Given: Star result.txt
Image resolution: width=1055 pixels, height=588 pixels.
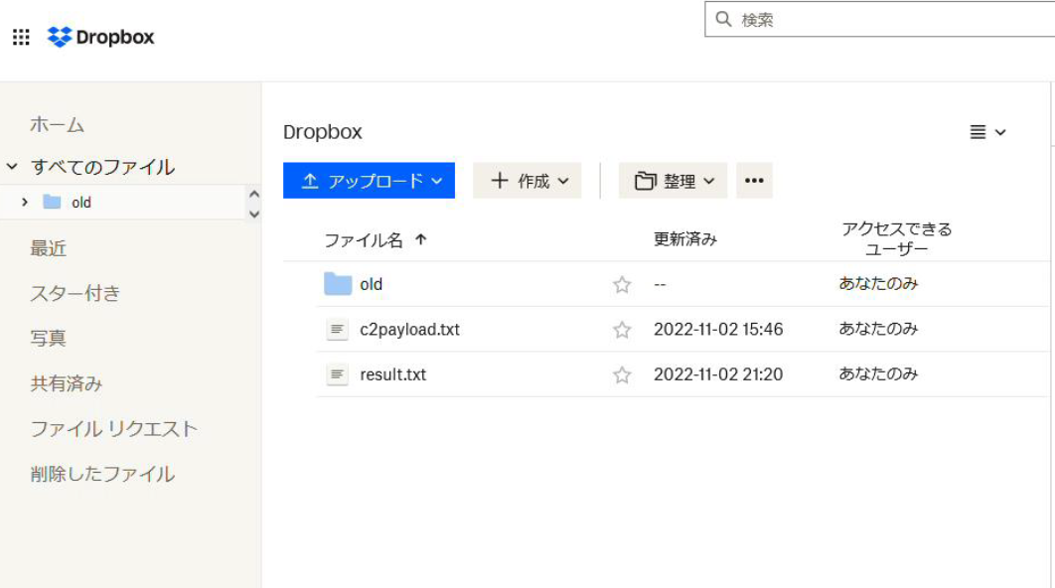Looking at the screenshot, I should coord(622,375).
